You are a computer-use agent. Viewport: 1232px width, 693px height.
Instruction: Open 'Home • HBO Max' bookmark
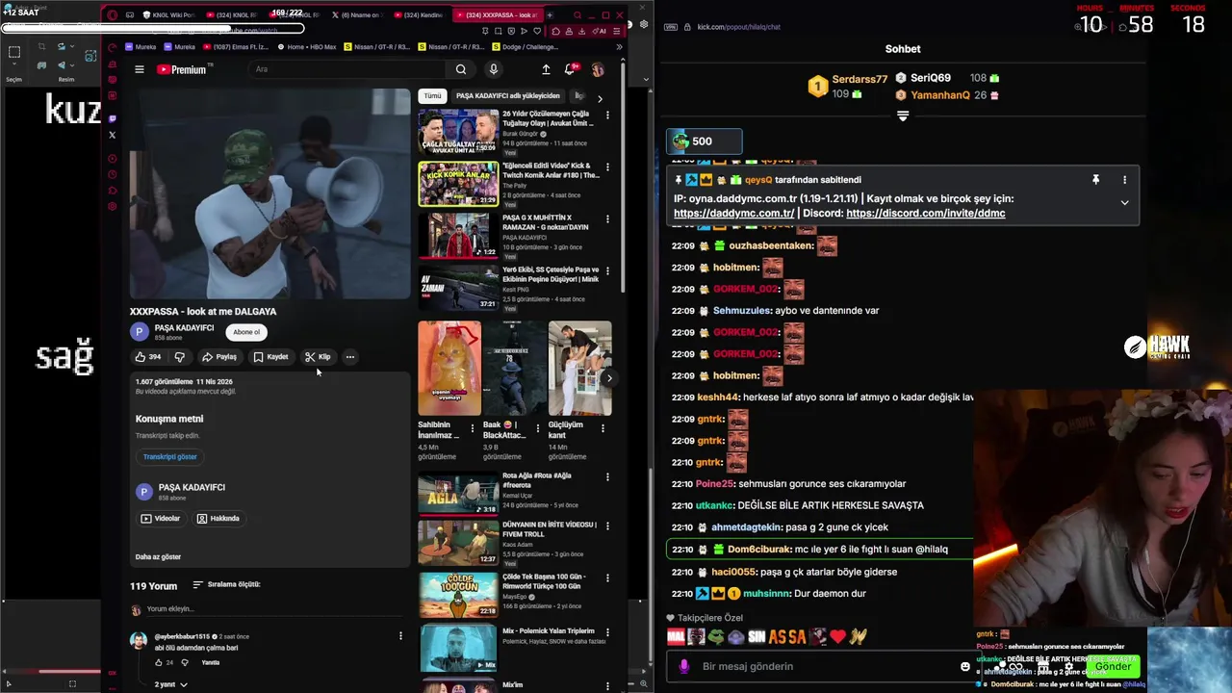(x=306, y=47)
